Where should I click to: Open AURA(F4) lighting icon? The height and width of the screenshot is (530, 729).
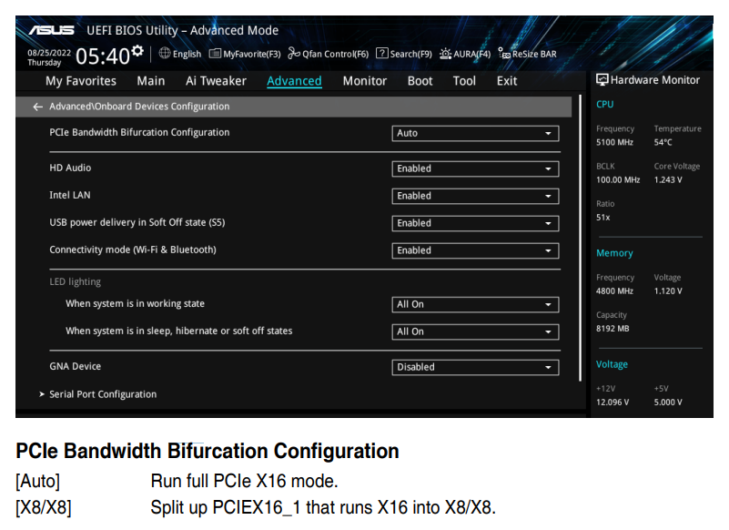tap(445, 54)
